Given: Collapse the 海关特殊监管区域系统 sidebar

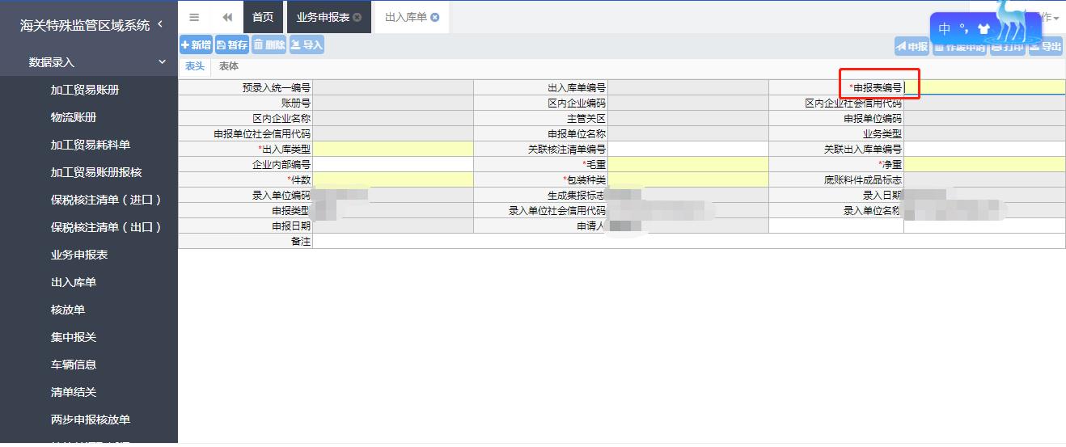Looking at the screenshot, I should point(160,25).
